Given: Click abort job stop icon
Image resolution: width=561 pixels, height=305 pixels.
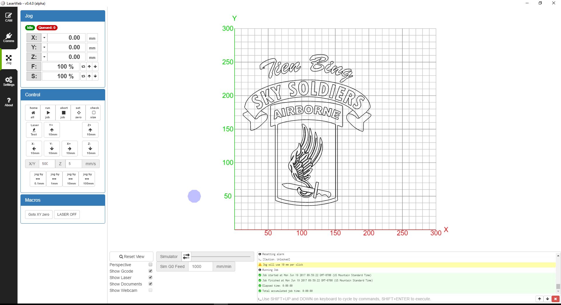Looking at the screenshot, I should tap(63, 113).
